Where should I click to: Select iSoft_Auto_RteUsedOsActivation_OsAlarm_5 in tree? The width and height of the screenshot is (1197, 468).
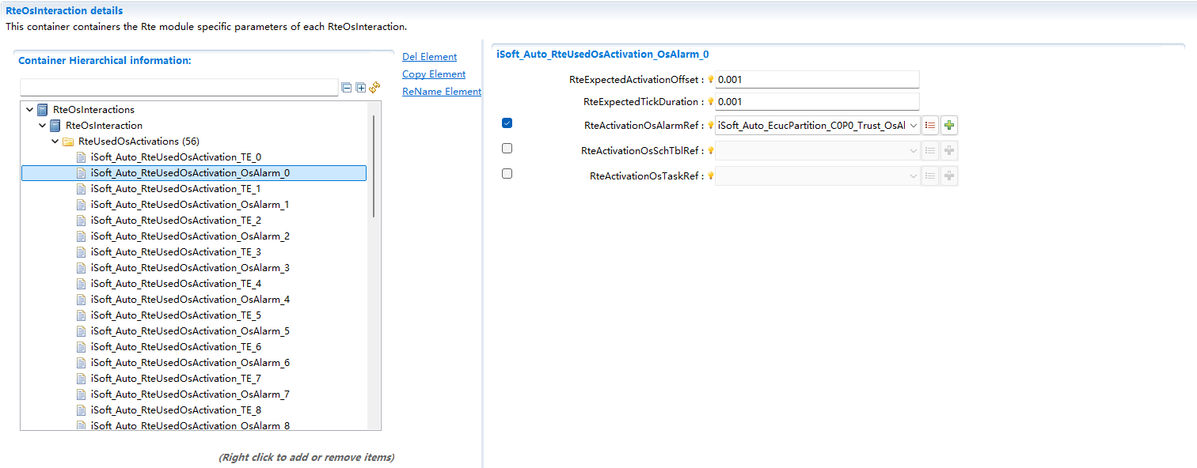pos(190,331)
